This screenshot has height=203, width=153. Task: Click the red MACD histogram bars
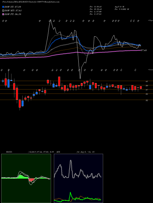(31, 180)
